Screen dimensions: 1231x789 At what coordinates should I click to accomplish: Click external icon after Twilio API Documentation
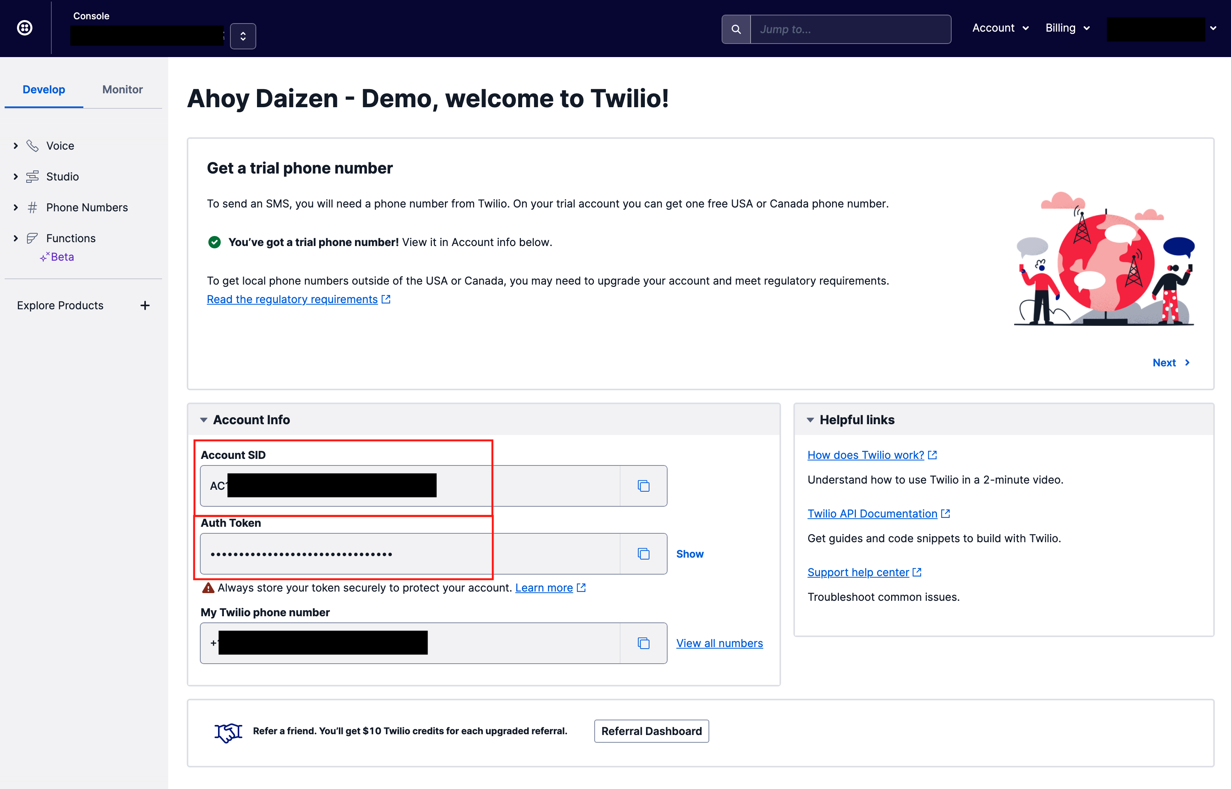pos(945,514)
